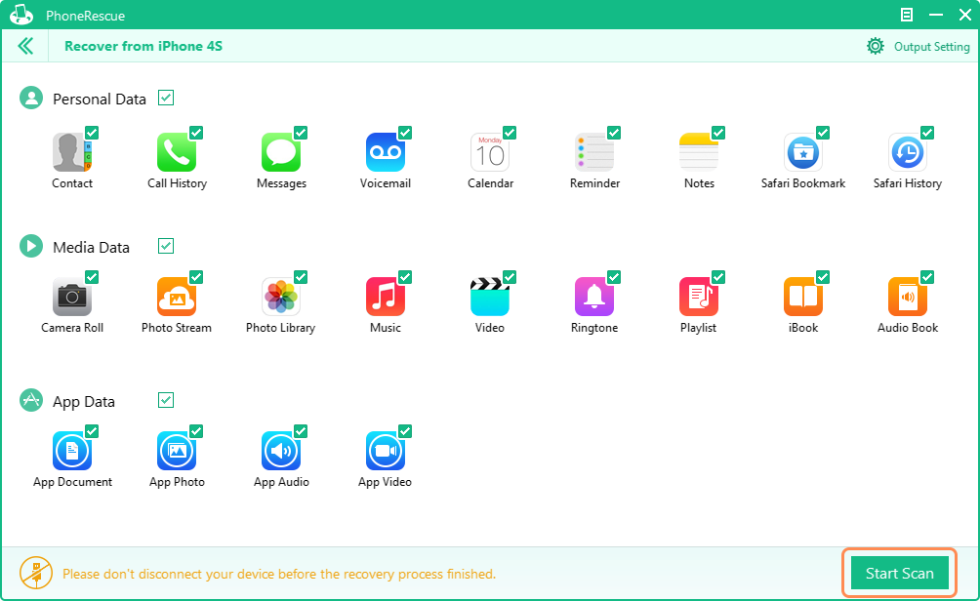Click the 'Ringtone' label
The width and height of the screenshot is (980, 601).
[x=594, y=328]
